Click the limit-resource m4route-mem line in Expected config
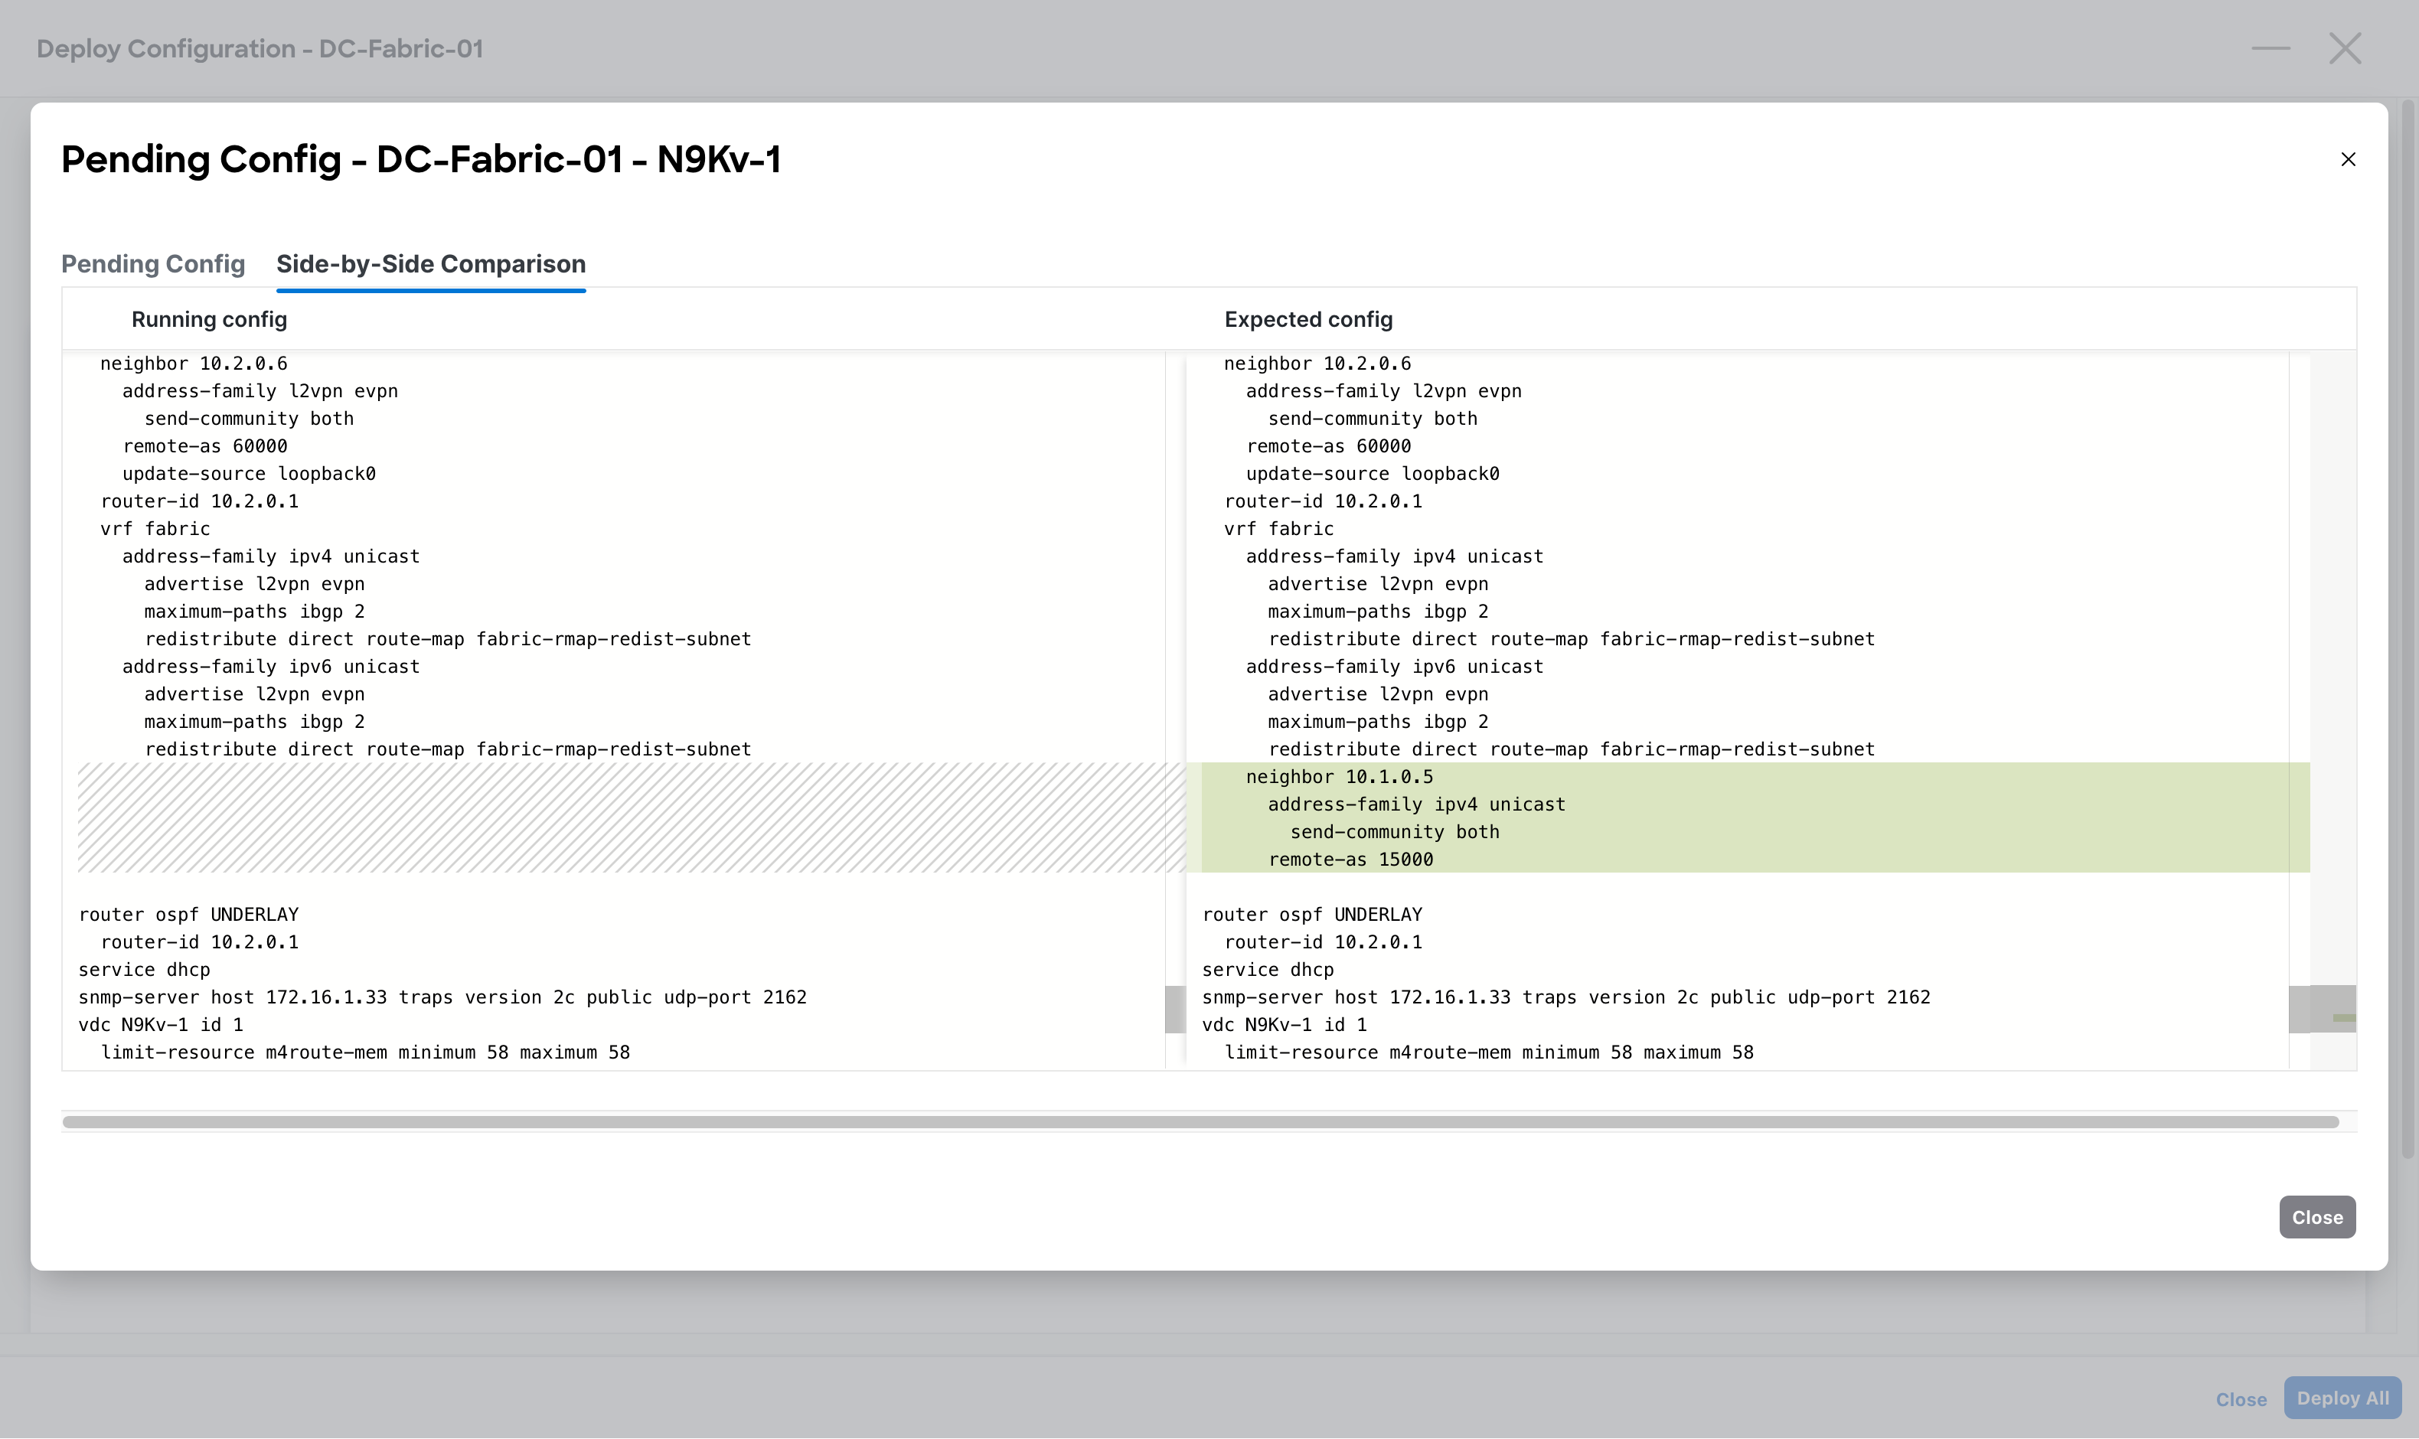Viewport: 2419px width, 1439px height. pyautogui.click(x=1489, y=1052)
